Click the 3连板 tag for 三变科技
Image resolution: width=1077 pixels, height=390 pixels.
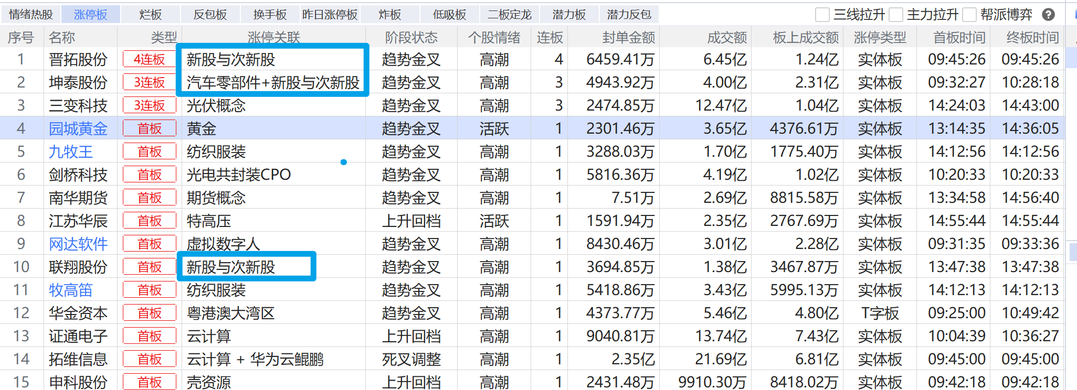coord(150,106)
